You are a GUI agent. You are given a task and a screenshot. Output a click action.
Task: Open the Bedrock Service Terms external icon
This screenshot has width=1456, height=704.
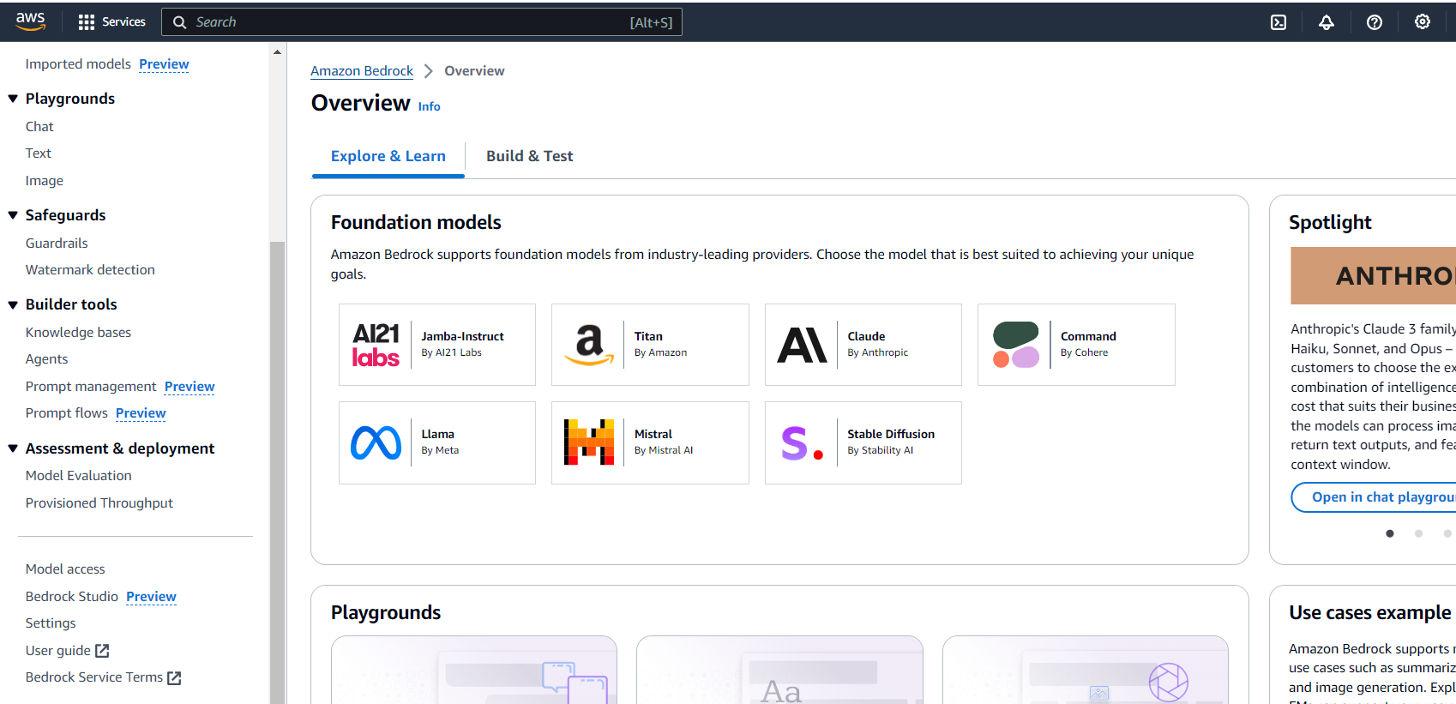(x=174, y=678)
